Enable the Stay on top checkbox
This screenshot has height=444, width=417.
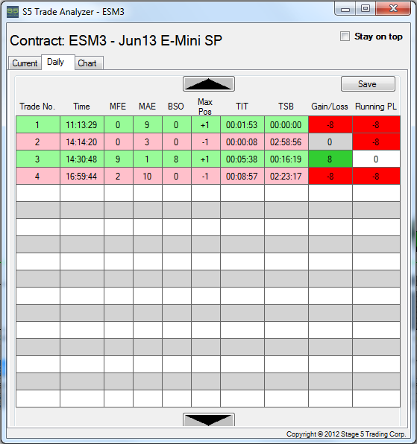[x=345, y=37]
